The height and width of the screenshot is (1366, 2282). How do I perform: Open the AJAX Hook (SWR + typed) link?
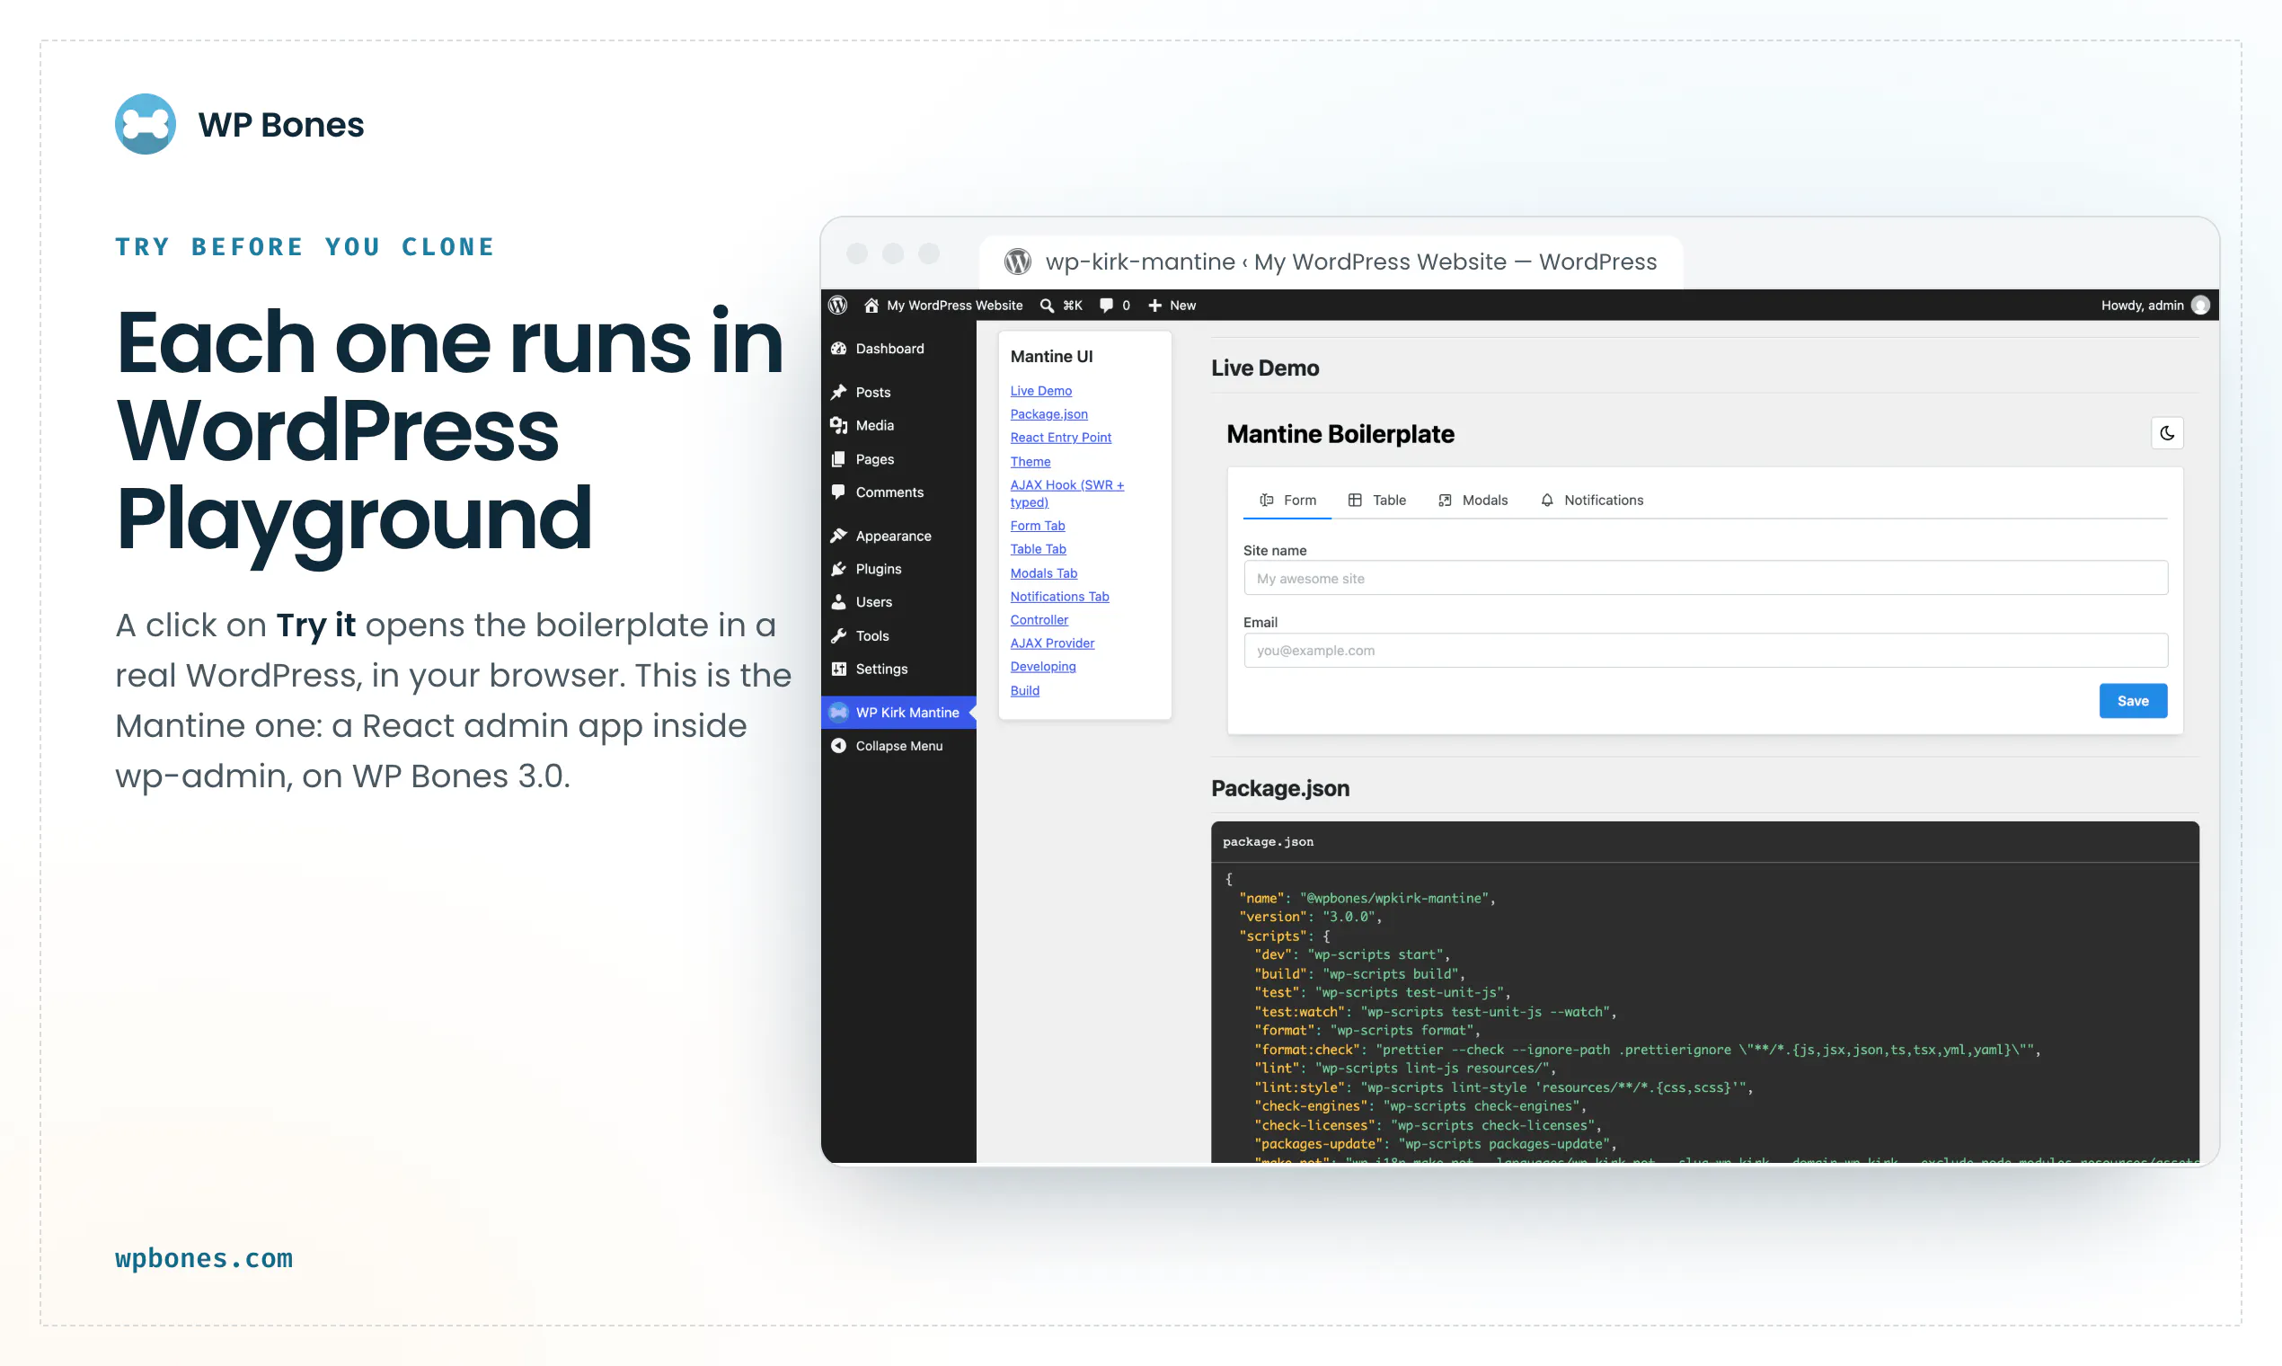[x=1066, y=493]
